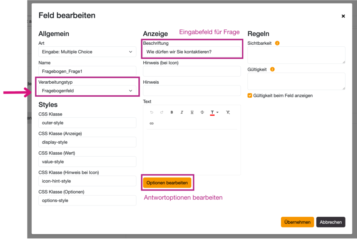Viewport: 357px width, 239px height.
Task: Click Optionen bearbeiten button
Action: [x=167, y=183]
